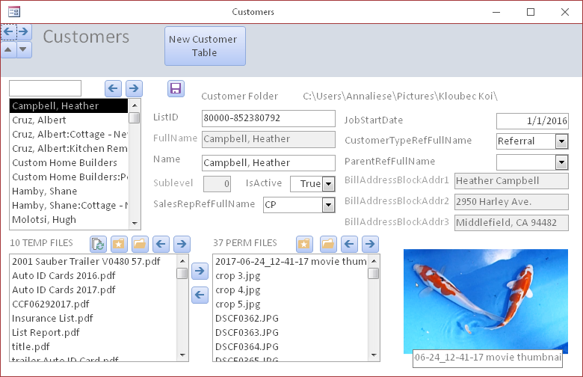
Task: Click the open folder icon in Perm Files
Action: (x=328, y=244)
